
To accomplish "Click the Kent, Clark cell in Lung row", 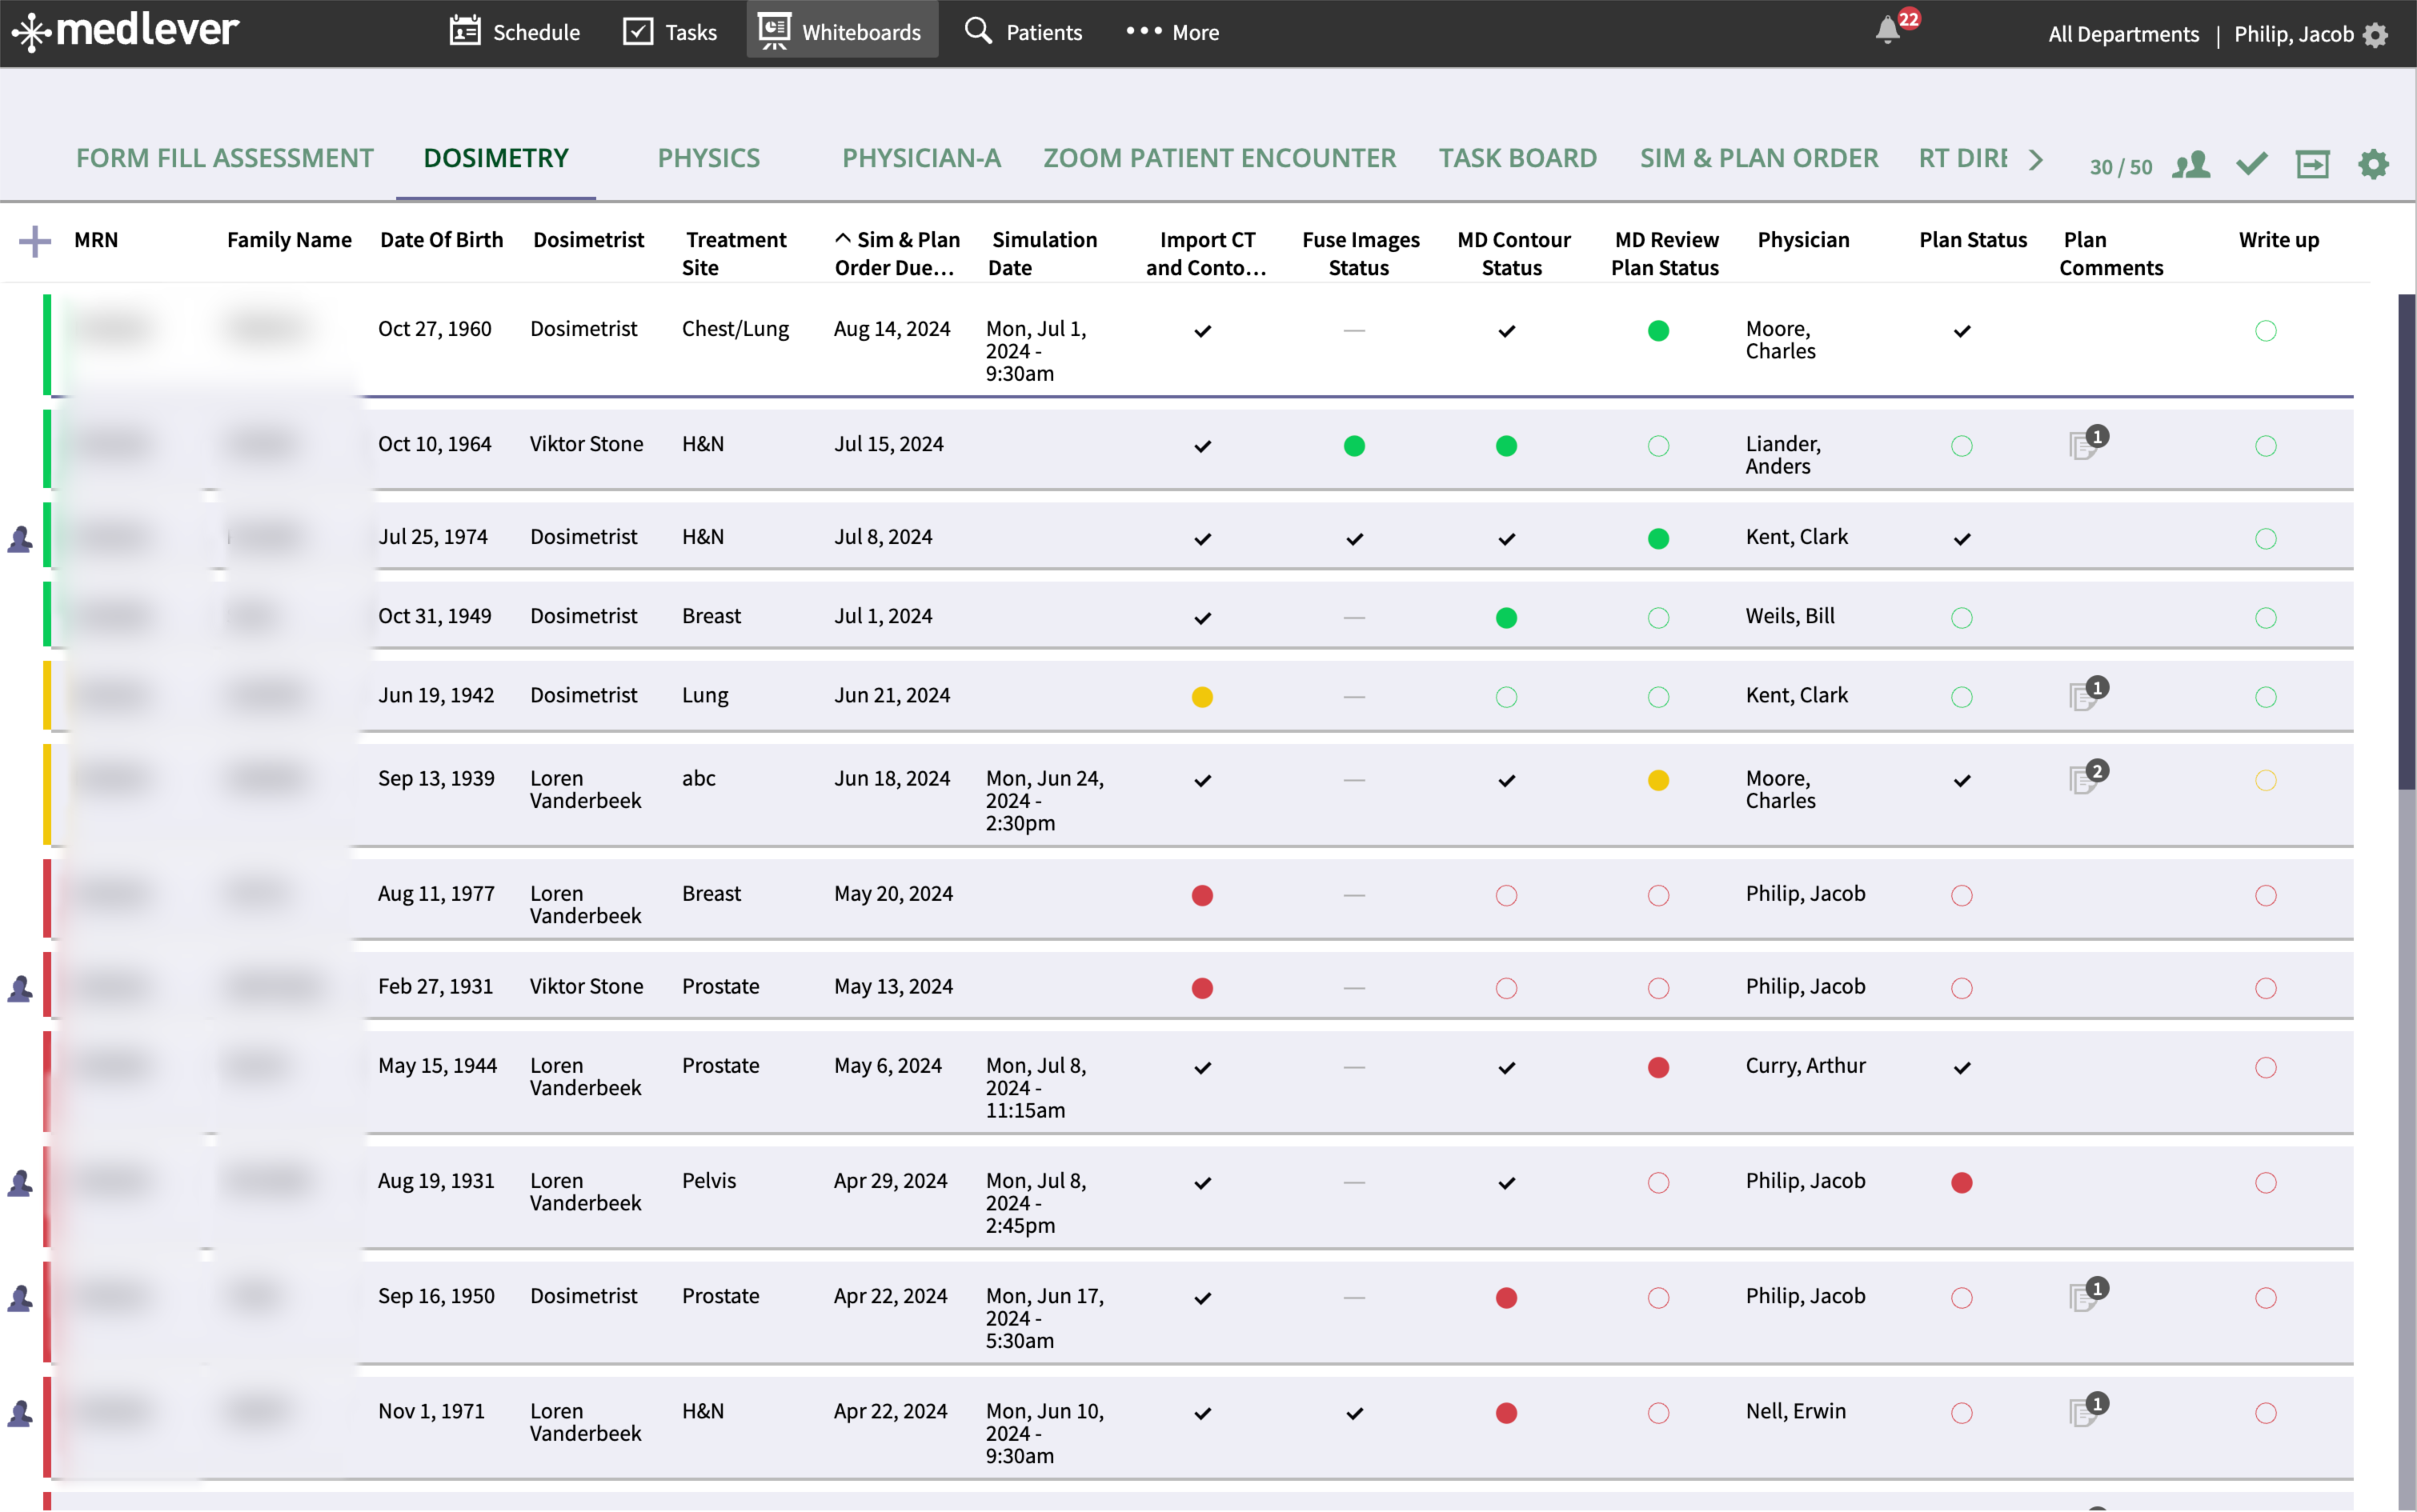I will (x=1796, y=695).
